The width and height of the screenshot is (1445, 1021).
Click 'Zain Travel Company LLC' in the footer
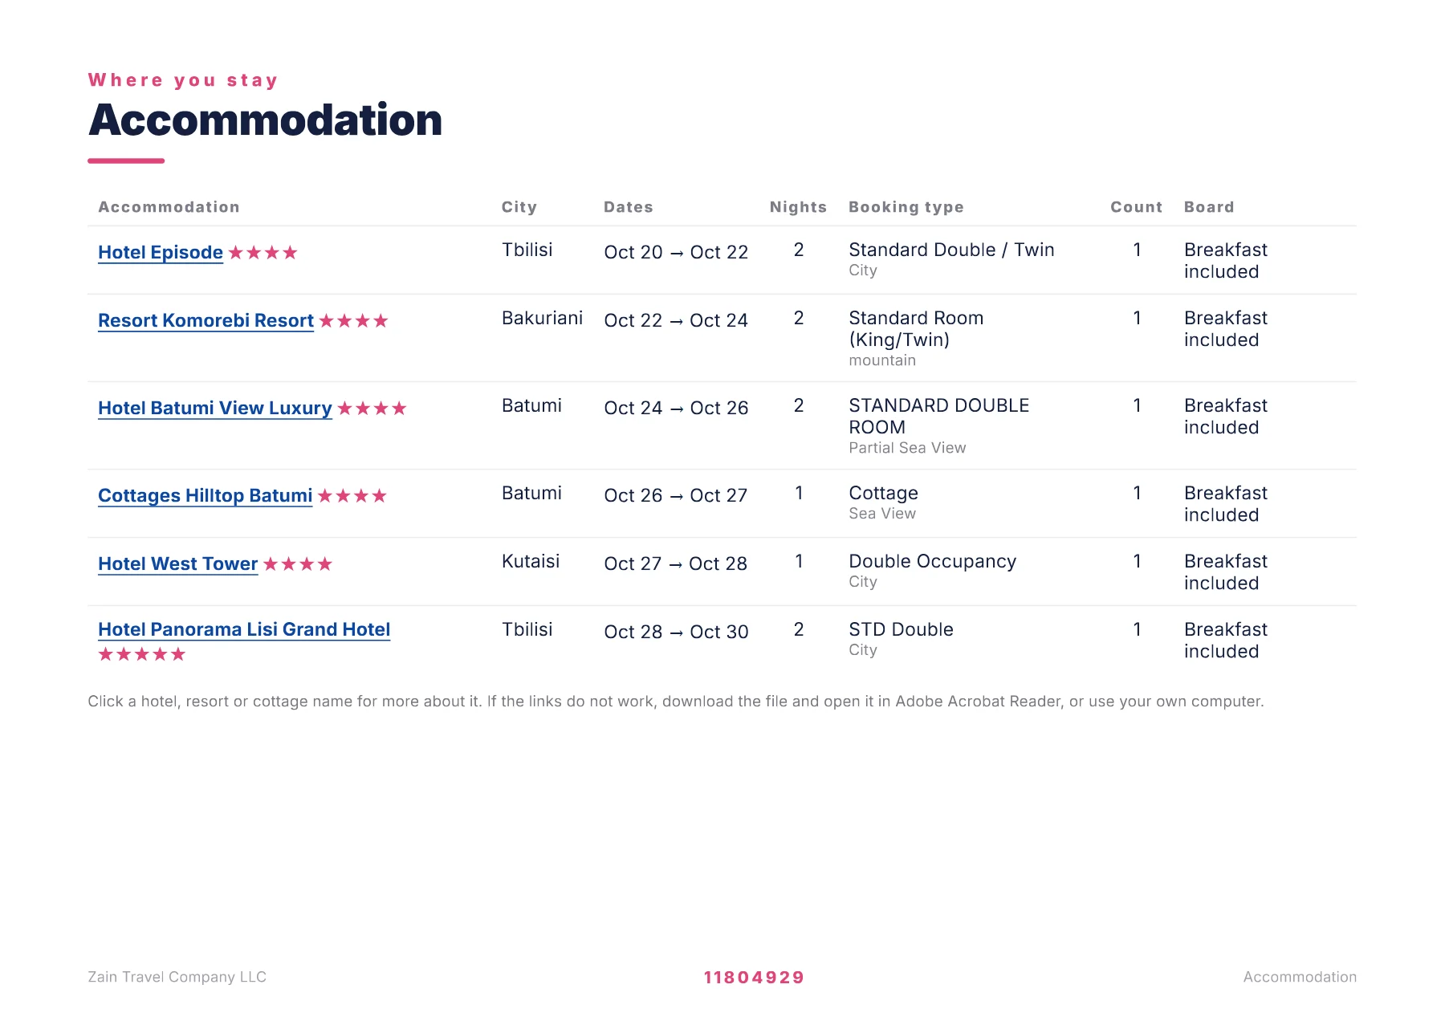pyautogui.click(x=177, y=977)
